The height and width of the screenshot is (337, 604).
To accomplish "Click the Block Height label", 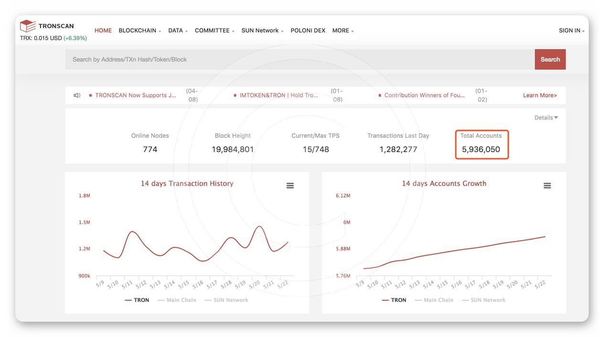I will coord(233,136).
